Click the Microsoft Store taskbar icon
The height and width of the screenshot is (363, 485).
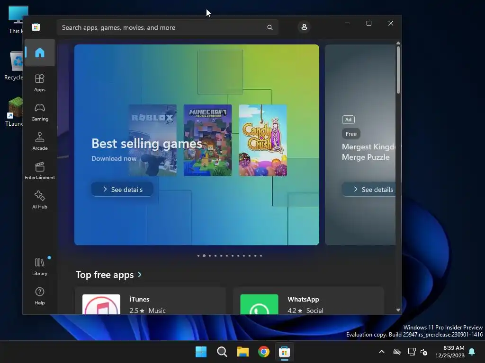tap(285, 352)
